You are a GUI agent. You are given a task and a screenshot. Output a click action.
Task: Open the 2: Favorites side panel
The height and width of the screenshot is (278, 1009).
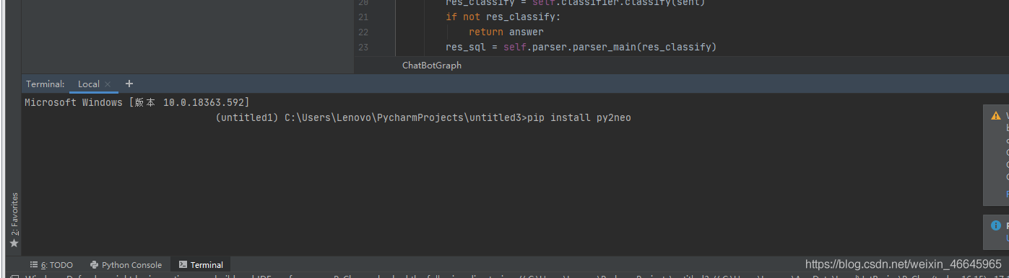14,214
